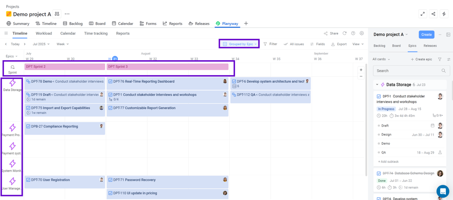Toggle checkbox on DPB-27 Compliance Reporting

[28, 126]
